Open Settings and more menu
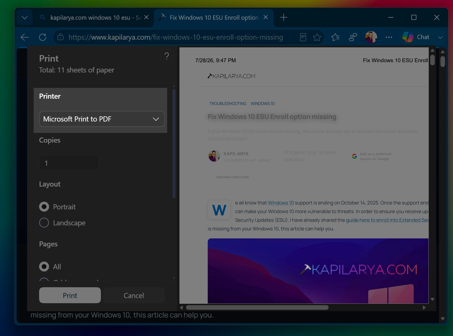 point(389,37)
